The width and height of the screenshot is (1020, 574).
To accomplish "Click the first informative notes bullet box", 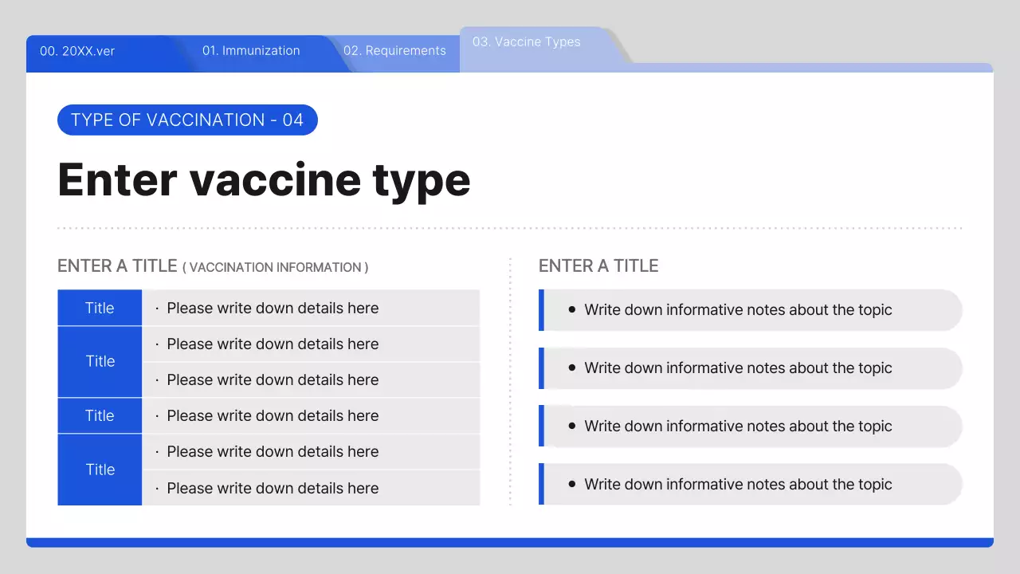I will (x=751, y=310).
